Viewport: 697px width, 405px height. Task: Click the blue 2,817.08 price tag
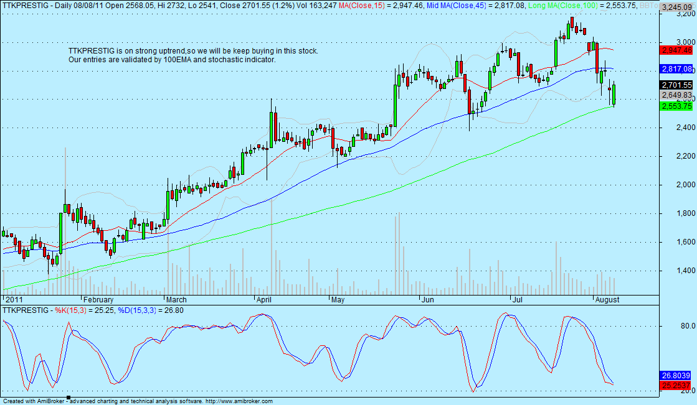(x=676, y=69)
